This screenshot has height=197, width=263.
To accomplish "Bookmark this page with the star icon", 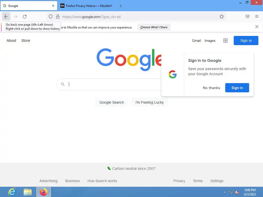I will coord(222,16).
